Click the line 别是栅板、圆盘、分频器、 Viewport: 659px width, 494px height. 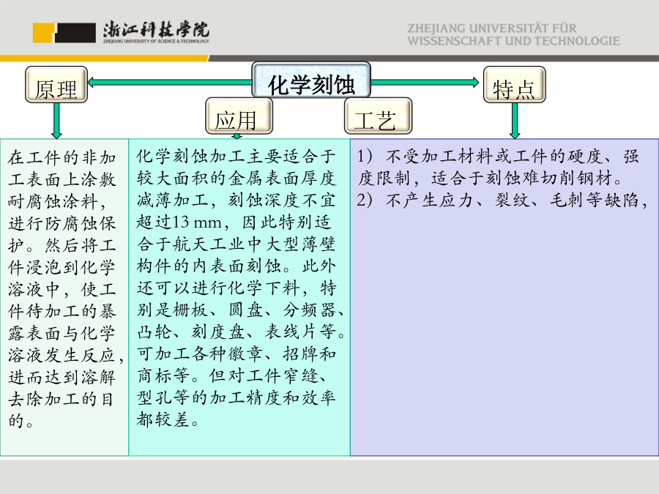pyautogui.click(x=241, y=310)
